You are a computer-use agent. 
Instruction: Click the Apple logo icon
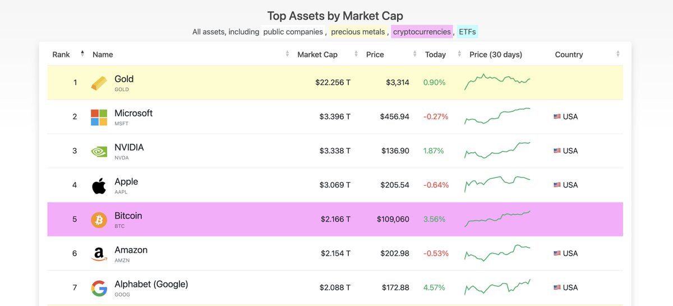tap(99, 186)
